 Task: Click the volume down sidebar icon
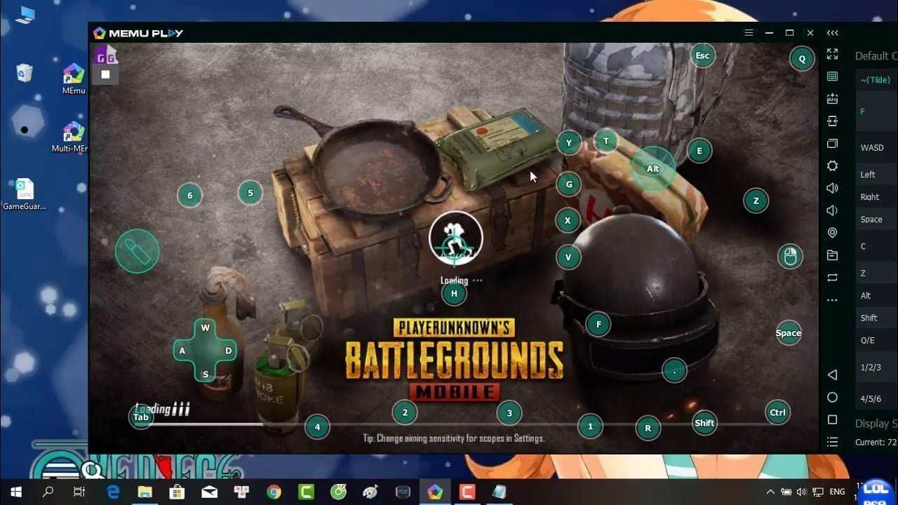point(832,210)
